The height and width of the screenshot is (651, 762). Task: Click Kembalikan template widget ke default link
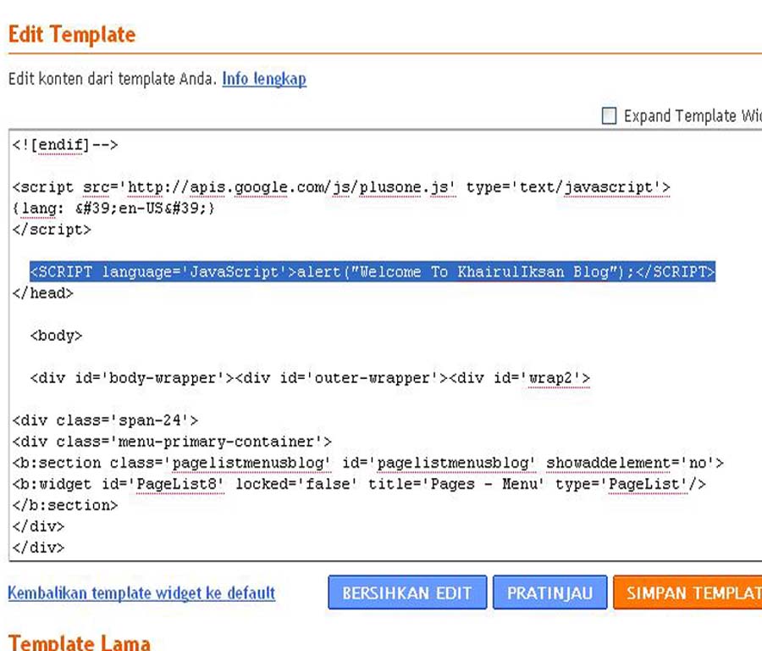(x=141, y=593)
